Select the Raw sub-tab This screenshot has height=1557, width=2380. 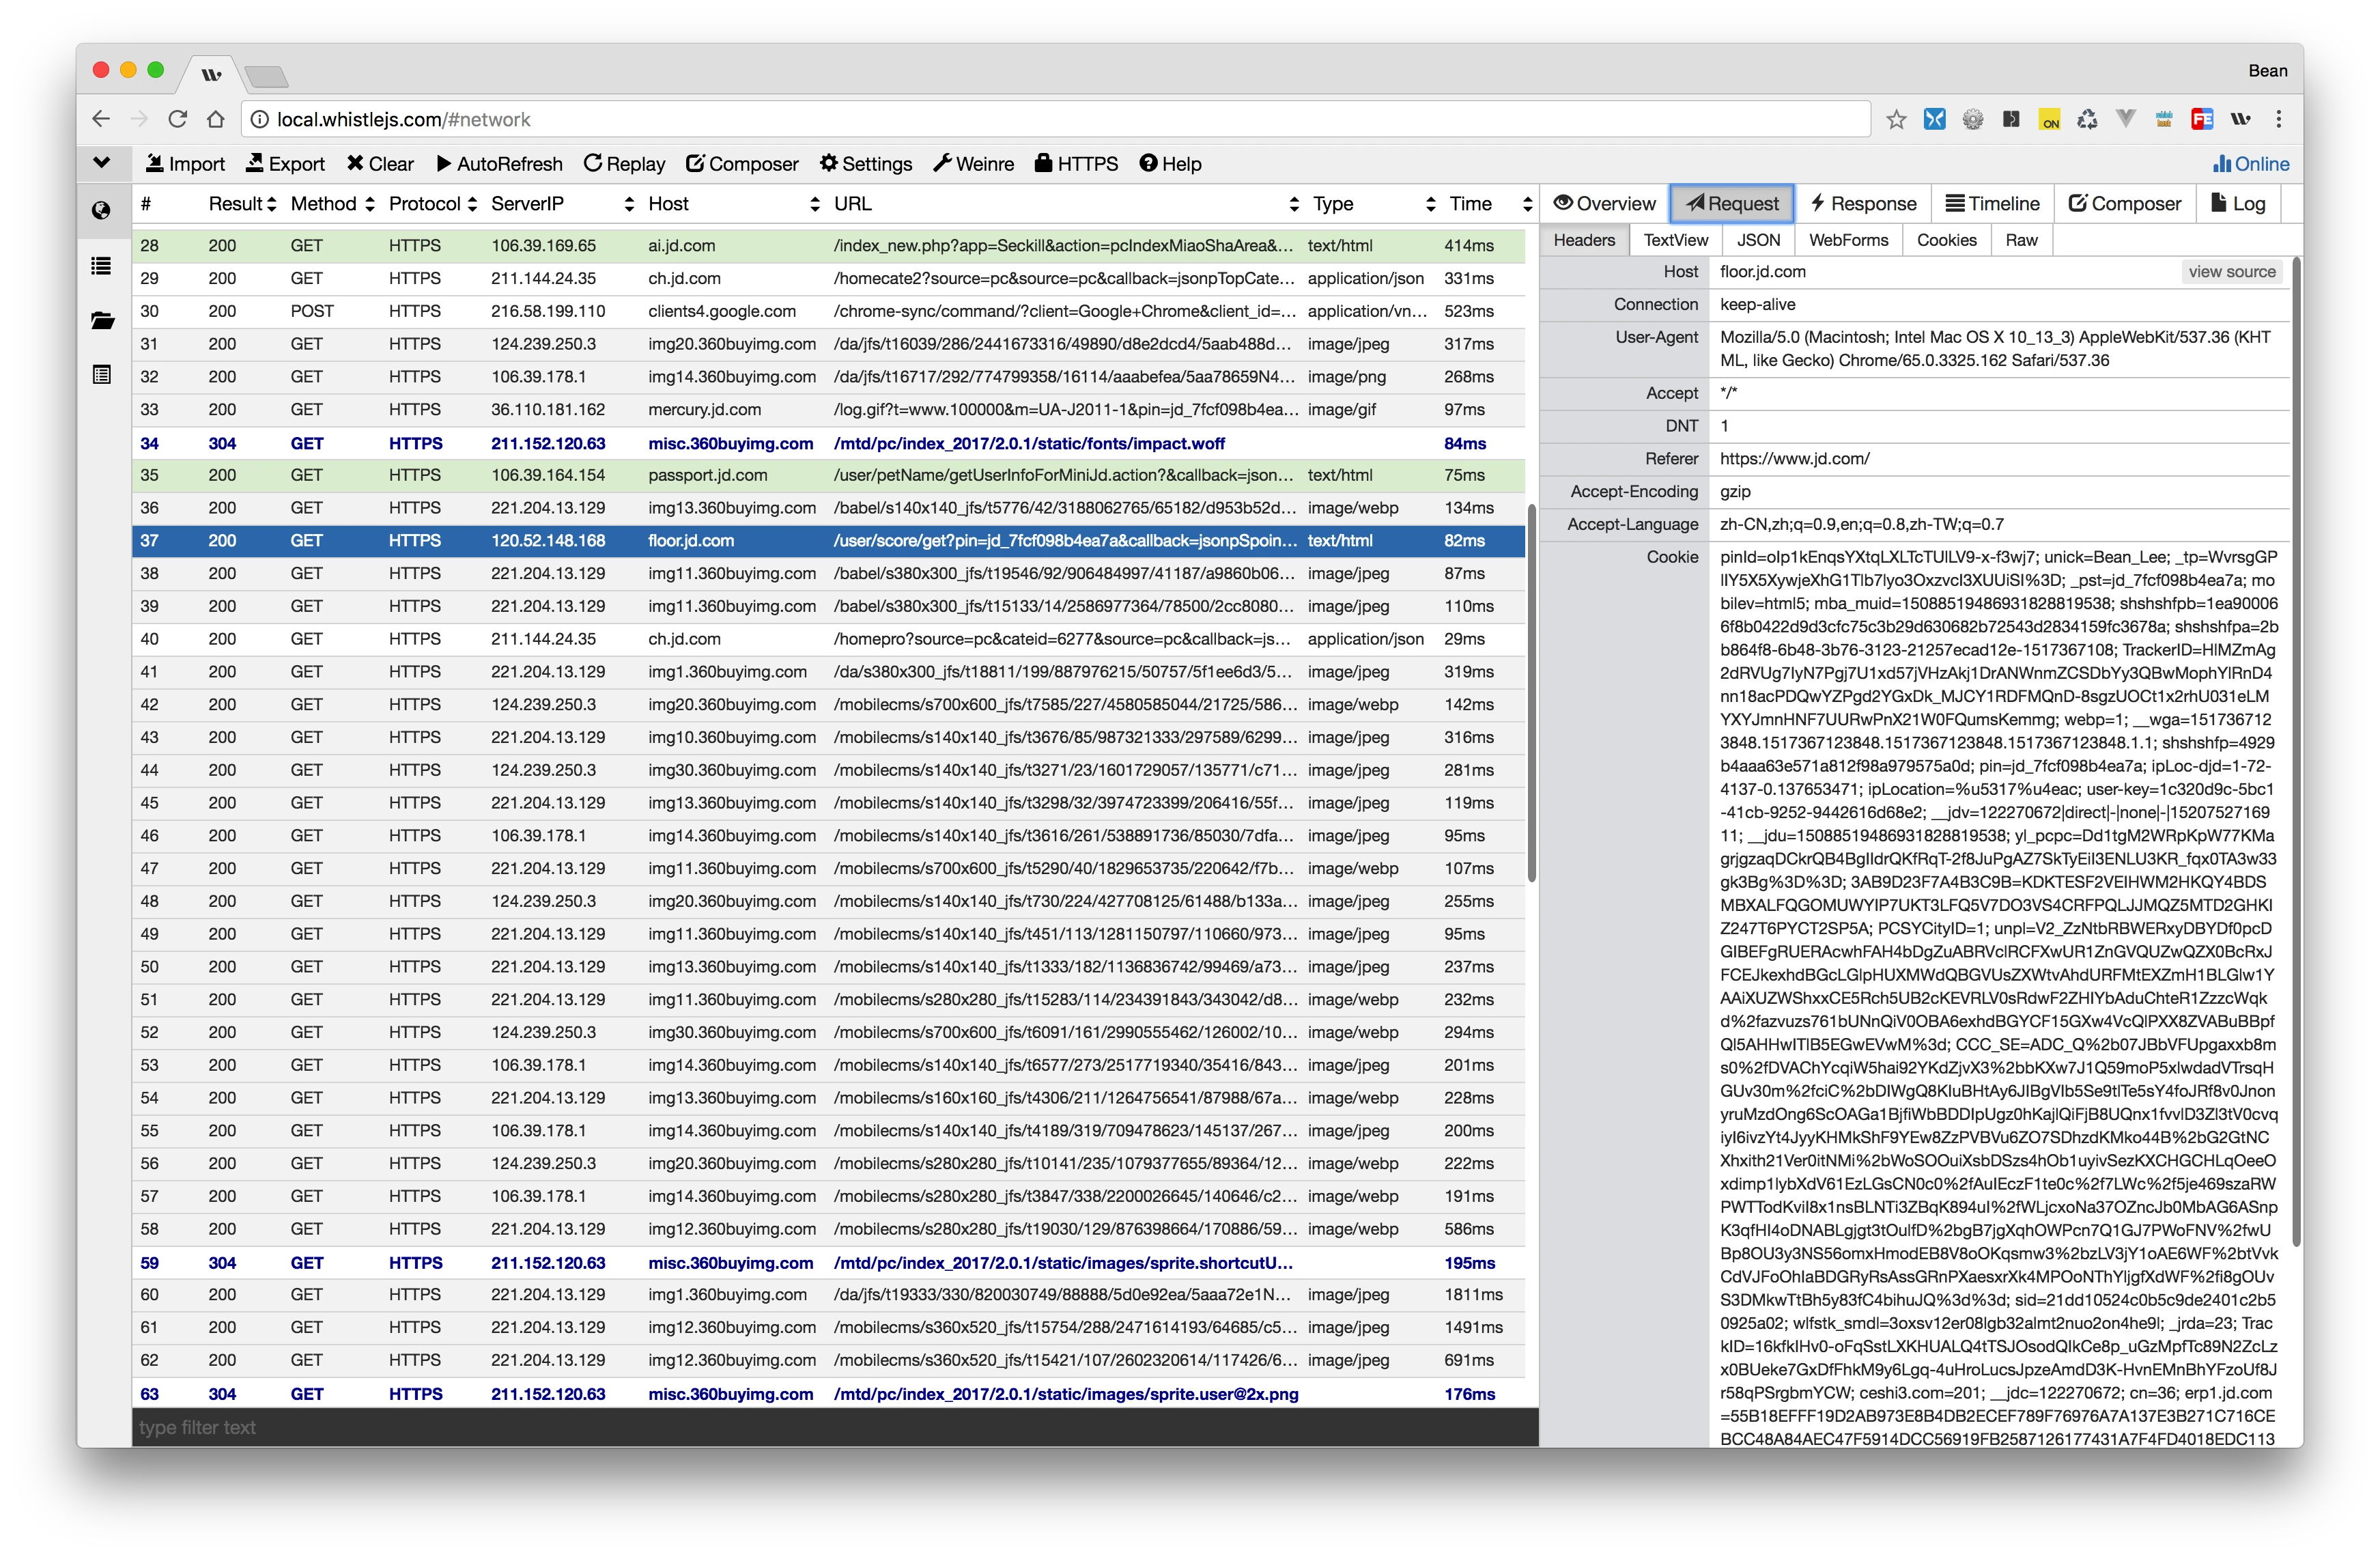click(2021, 240)
